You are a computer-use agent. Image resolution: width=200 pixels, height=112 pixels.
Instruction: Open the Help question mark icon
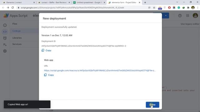coord(180,16)
